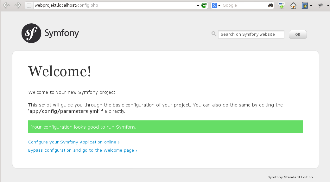Click the Google search engine icon
330x182 pixels.
(x=214, y=5)
